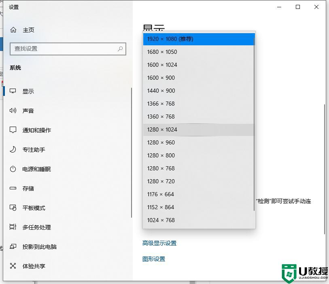Image resolution: width=329 pixels, height=284 pixels.
Task: Click the sidebar navigation scrollbar
Action: 132,153
